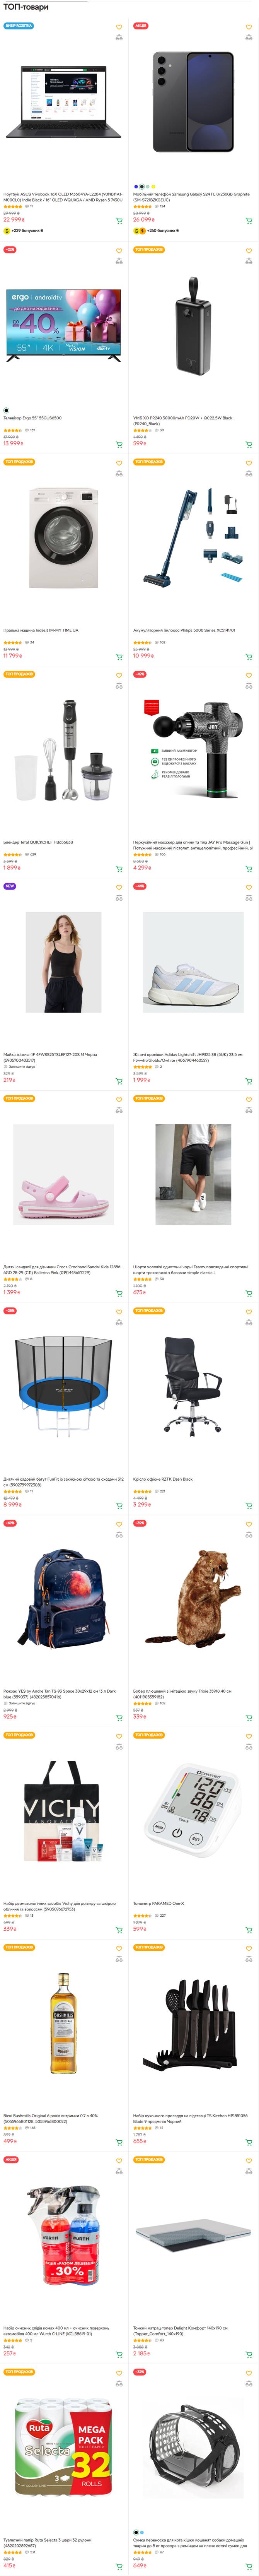Add ASUS Vivobook laptop to wishlist
Viewport: 259px width, 2576px height.
119,27
